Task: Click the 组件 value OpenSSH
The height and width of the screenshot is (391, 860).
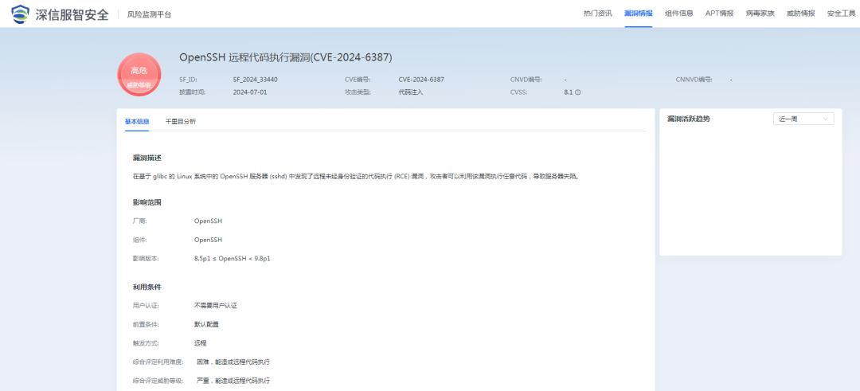Action: tap(209, 240)
